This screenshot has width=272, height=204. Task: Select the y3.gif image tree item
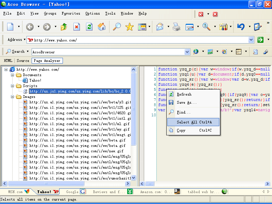tap(80, 102)
